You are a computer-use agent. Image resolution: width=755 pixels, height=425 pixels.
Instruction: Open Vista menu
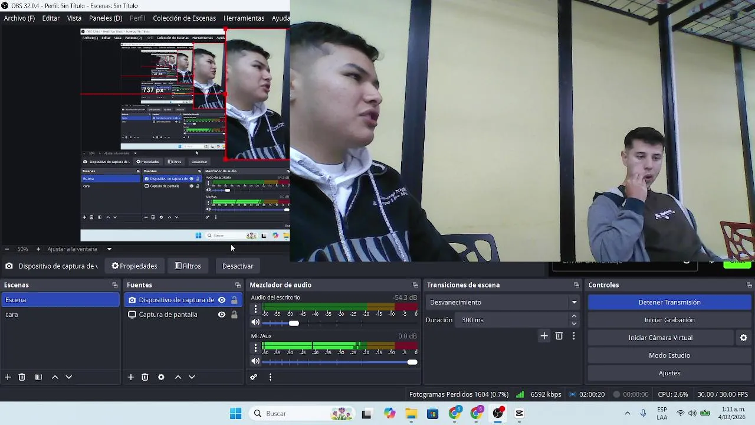[x=74, y=18]
